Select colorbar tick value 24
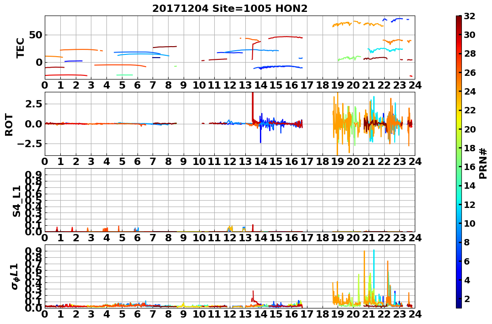This screenshot has width=492, height=324. click(x=470, y=91)
